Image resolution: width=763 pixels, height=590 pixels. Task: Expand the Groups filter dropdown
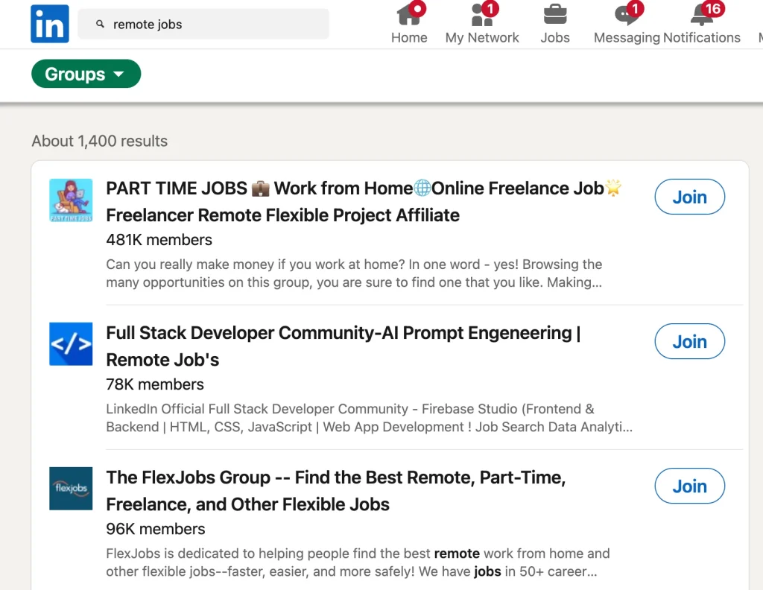[86, 74]
